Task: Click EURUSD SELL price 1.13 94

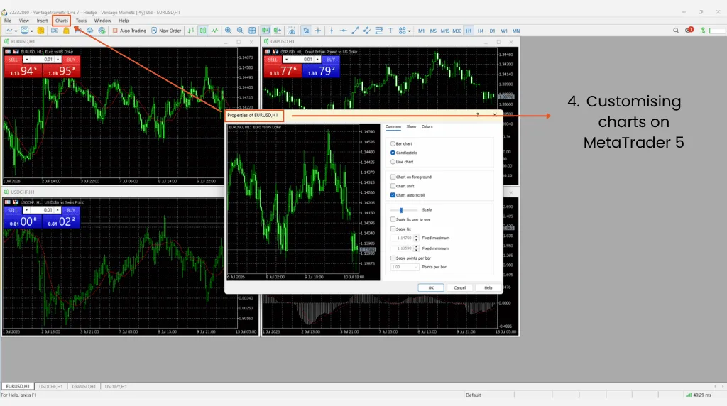Action: [x=23, y=70]
